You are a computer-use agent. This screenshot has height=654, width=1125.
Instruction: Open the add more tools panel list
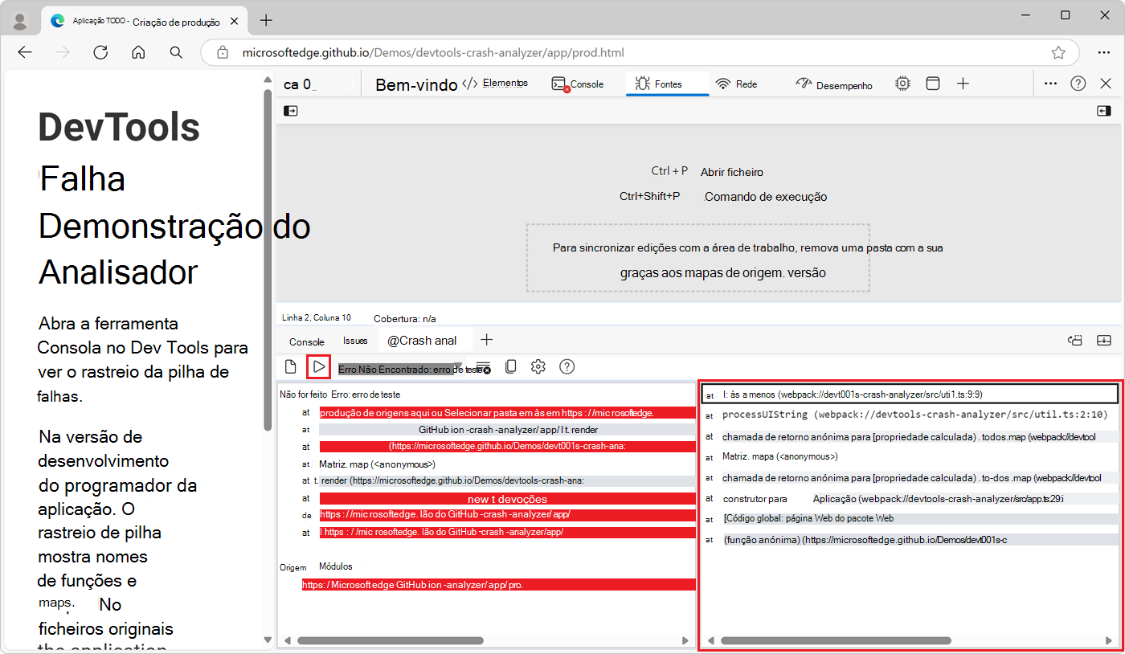pyautogui.click(x=963, y=83)
